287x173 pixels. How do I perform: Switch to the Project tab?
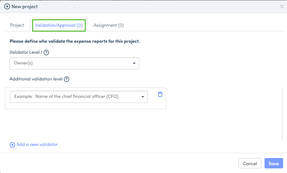pos(17,25)
